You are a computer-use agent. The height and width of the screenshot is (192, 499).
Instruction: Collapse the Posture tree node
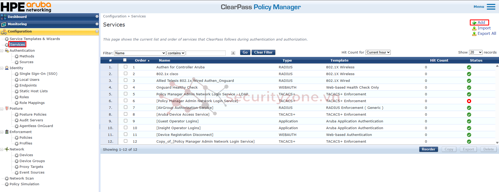tap(2, 109)
